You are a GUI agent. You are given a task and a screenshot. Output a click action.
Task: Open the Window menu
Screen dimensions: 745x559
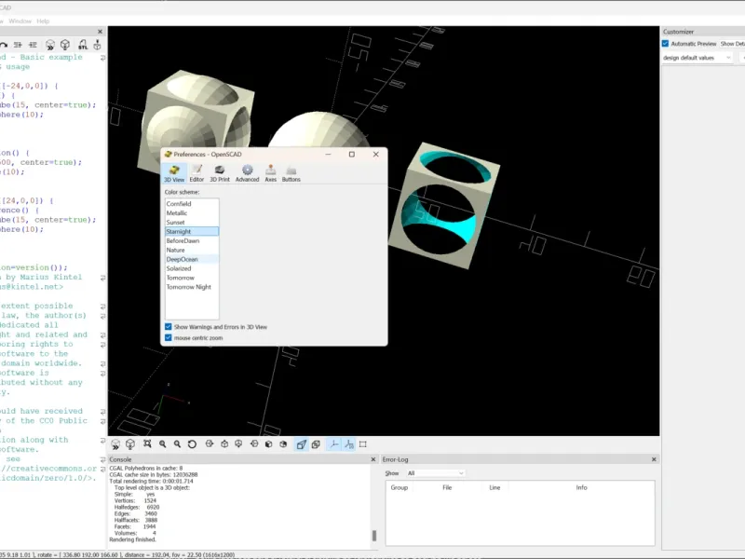20,20
